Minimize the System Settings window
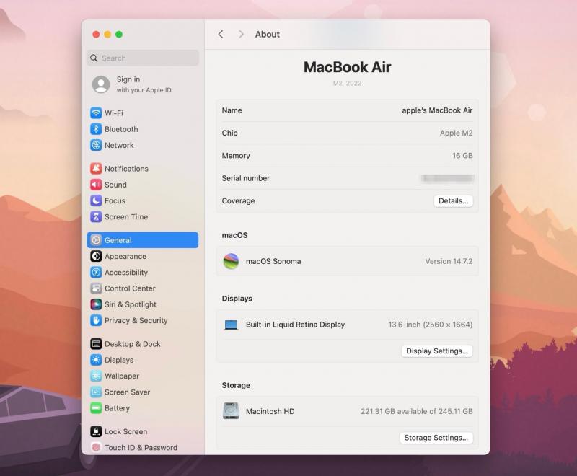The image size is (577, 476). pyautogui.click(x=107, y=34)
